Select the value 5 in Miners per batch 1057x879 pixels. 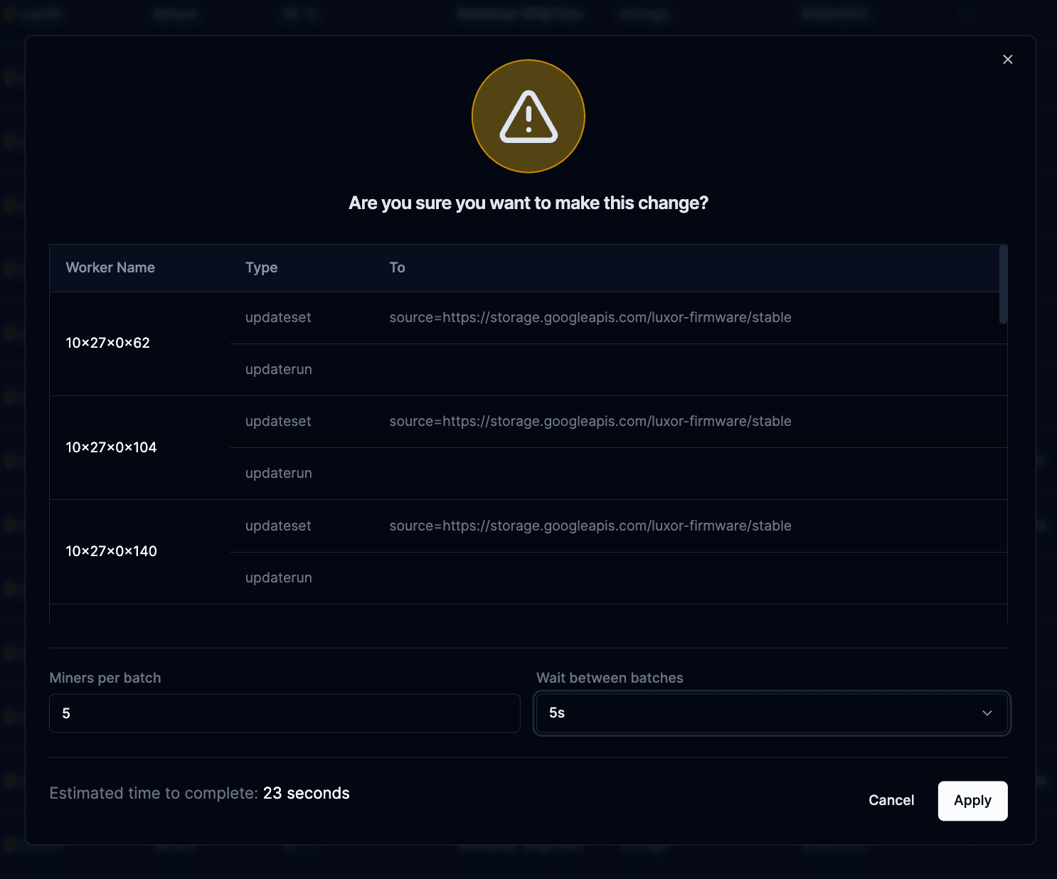pyautogui.click(x=66, y=713)
